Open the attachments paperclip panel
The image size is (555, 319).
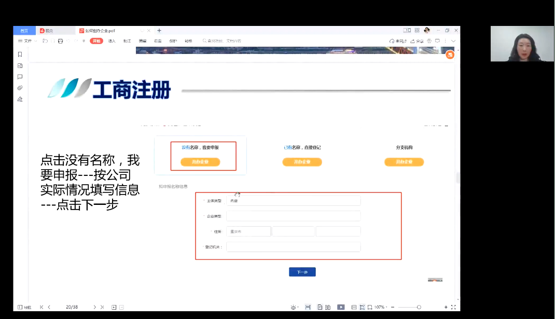(20, 88)
